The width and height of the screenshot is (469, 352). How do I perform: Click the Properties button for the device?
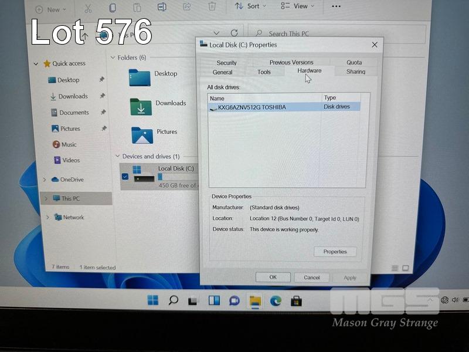coord(335,252)
